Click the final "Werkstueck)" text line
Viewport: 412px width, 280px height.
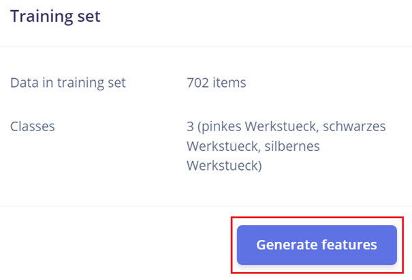[223, 165]
